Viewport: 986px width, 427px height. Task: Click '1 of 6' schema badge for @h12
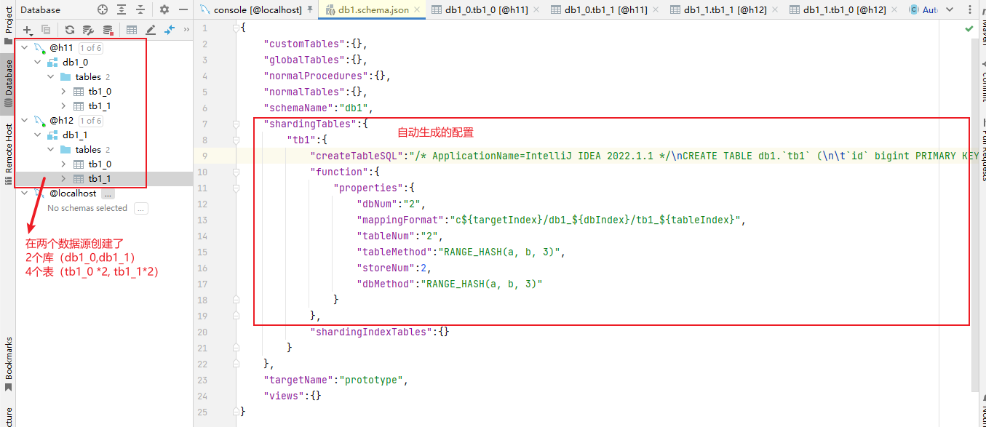click(90, 121)
